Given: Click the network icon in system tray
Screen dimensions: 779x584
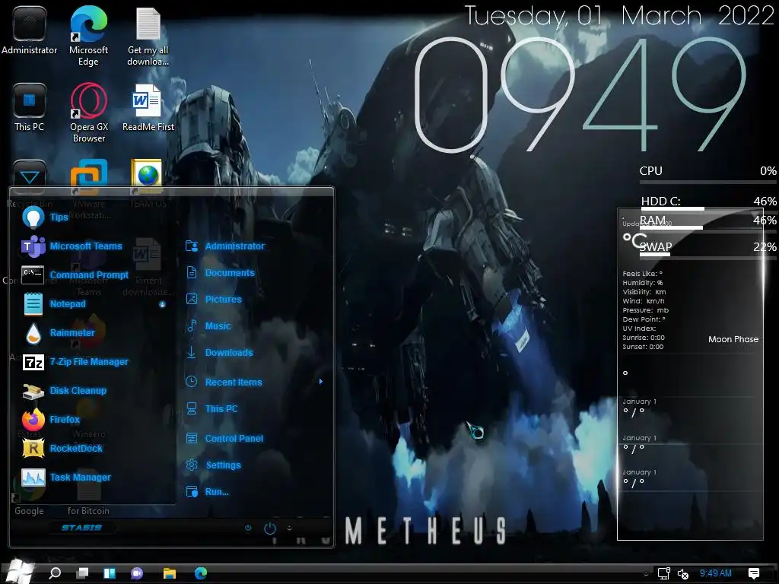Looking at the screenshot, I should [x=663, y=573].
